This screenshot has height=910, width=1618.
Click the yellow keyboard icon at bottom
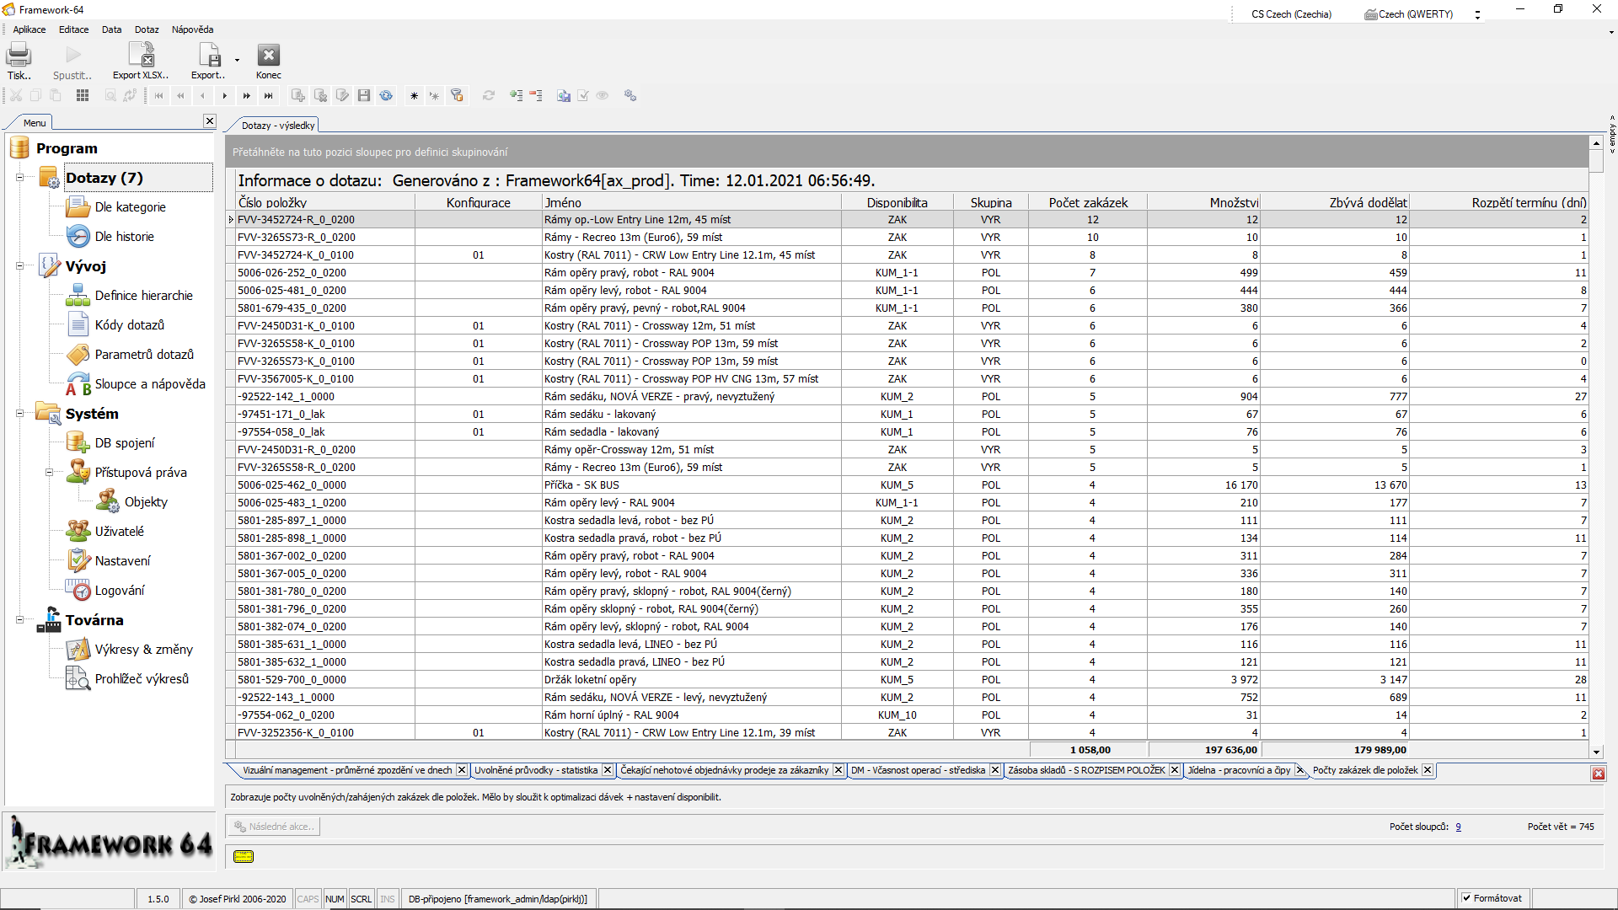pyautogui.click(x=244, y=857)
